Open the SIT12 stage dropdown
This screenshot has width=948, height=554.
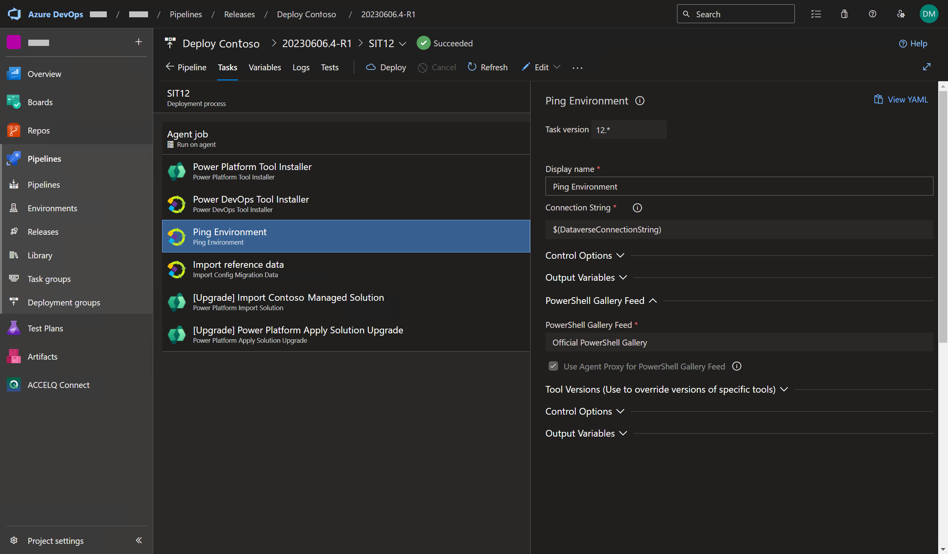(x=403, y=44)
